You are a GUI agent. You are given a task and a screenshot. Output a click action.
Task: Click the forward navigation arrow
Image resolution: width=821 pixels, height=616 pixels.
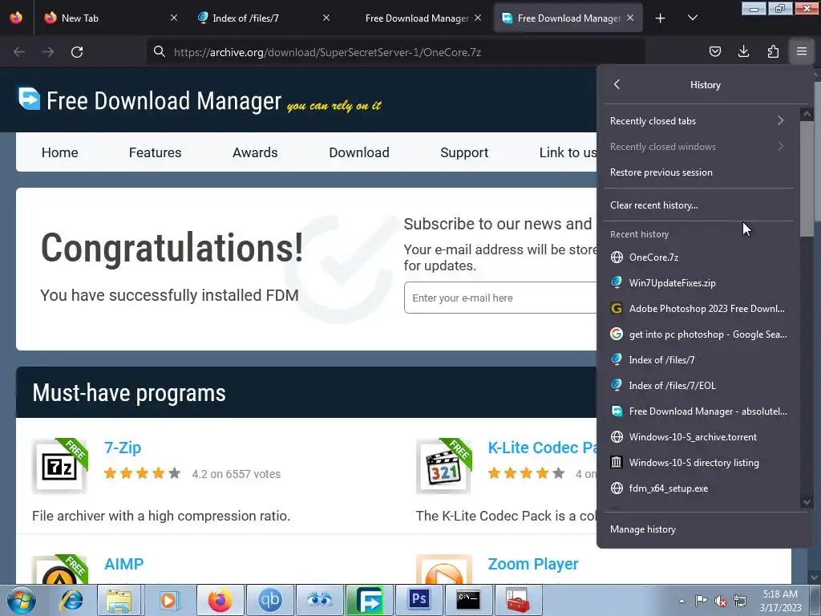tap(48, 52)
